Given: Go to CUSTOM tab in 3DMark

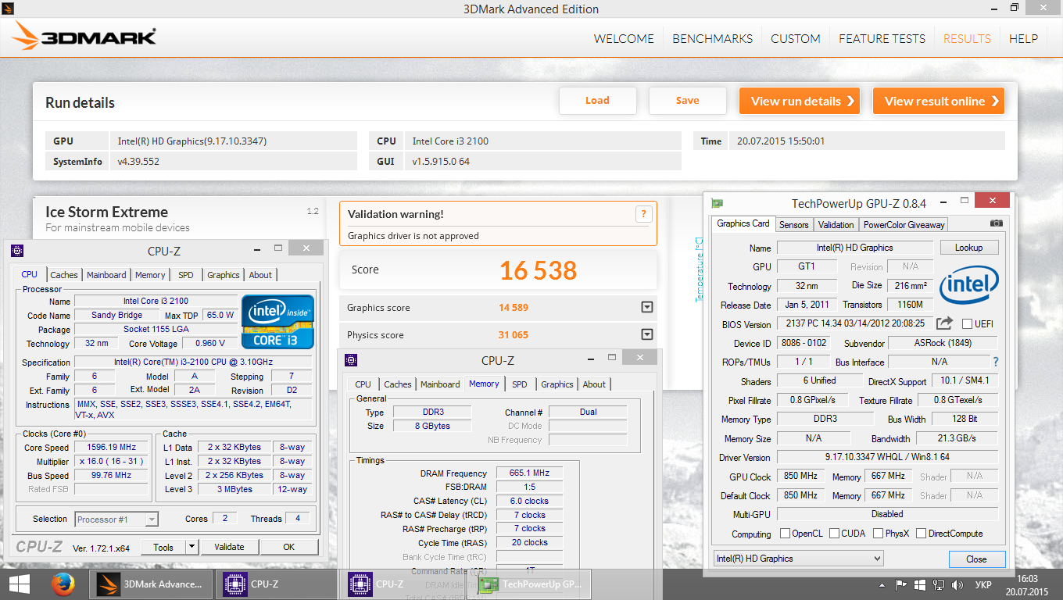Looking at the screenshot, I should (796, 38).
